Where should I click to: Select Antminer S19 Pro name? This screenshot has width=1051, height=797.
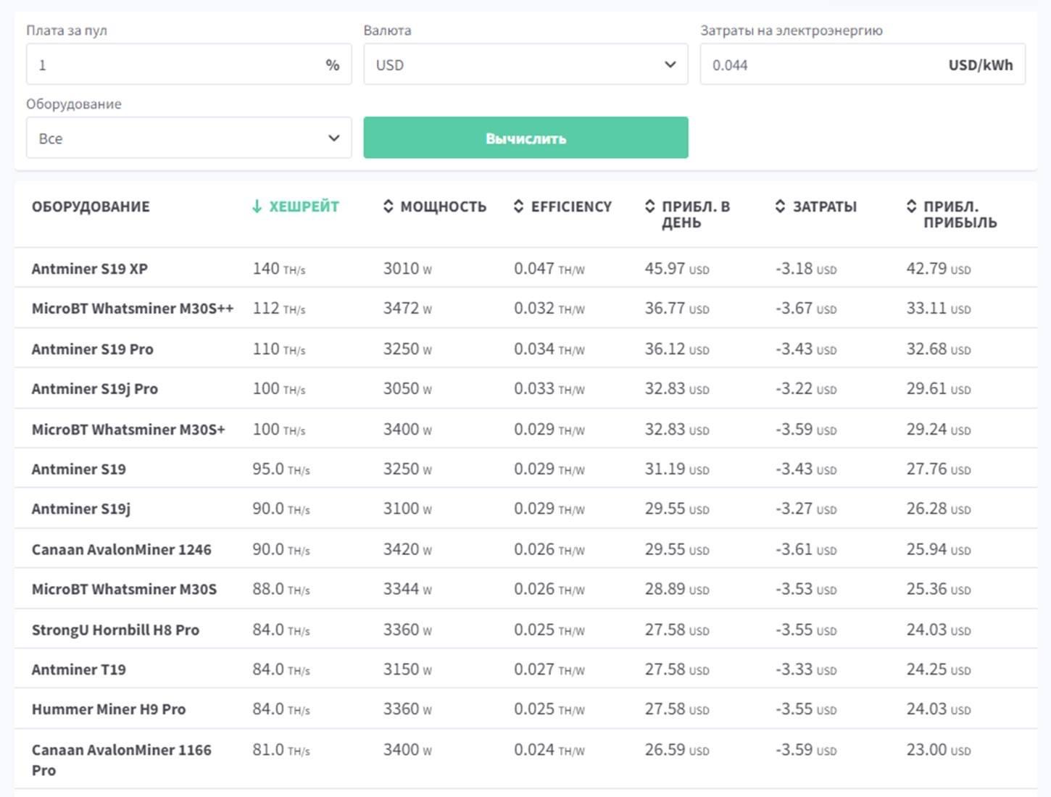point(93,349)
